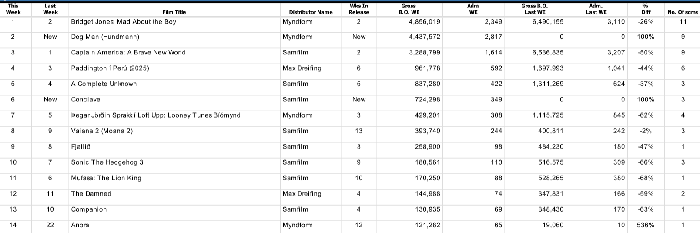Click the Mufasa: The Lion King title
This screenshot has height=233, width=700.
point(106,178)
